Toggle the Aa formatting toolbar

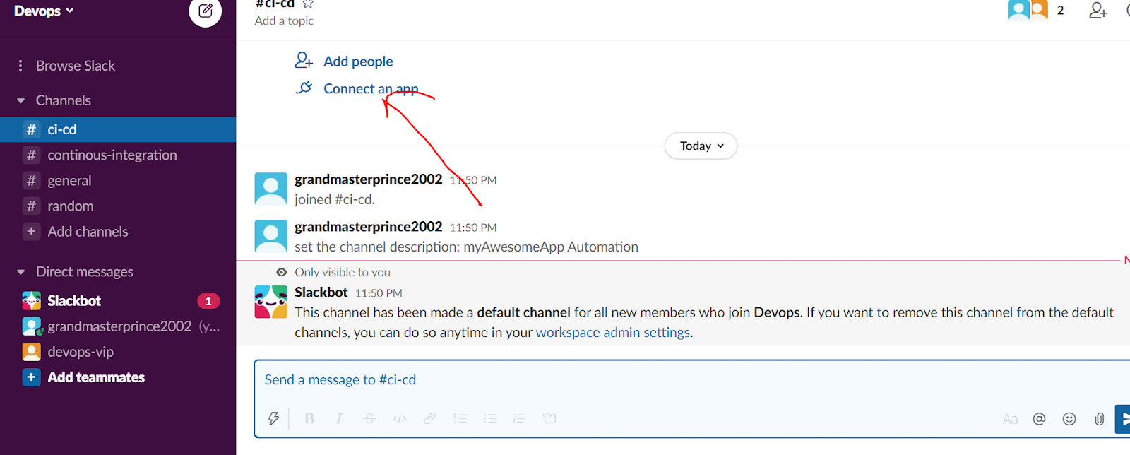pyautogui.click(x=1011, y=419)
